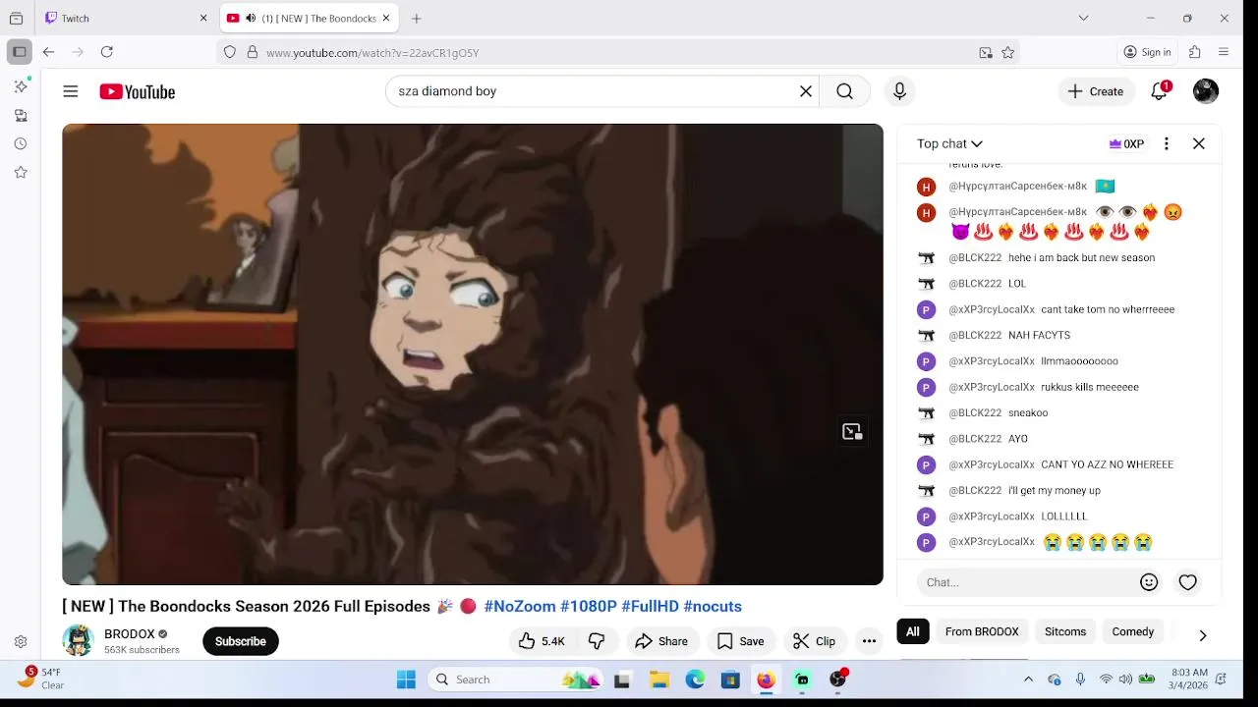Open the sidebar history clock icon
This screenshot has height=707, width=1258.
(21, 143)
